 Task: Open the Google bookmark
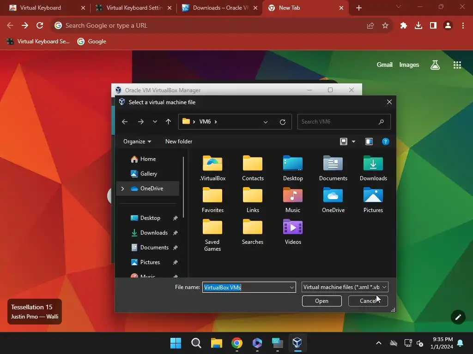(x=92, y=41)
